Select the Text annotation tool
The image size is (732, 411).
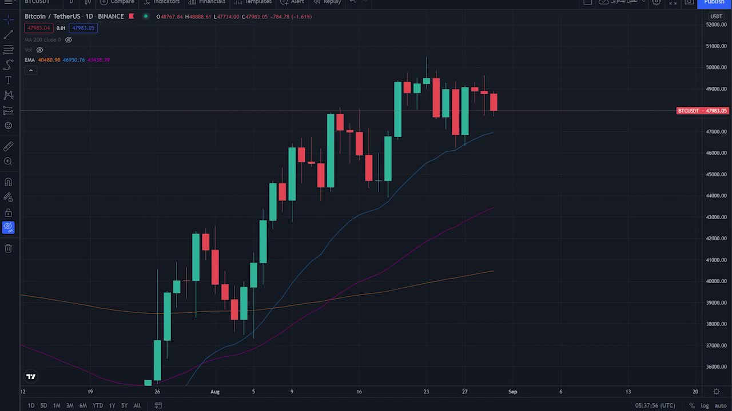[8, 80]
